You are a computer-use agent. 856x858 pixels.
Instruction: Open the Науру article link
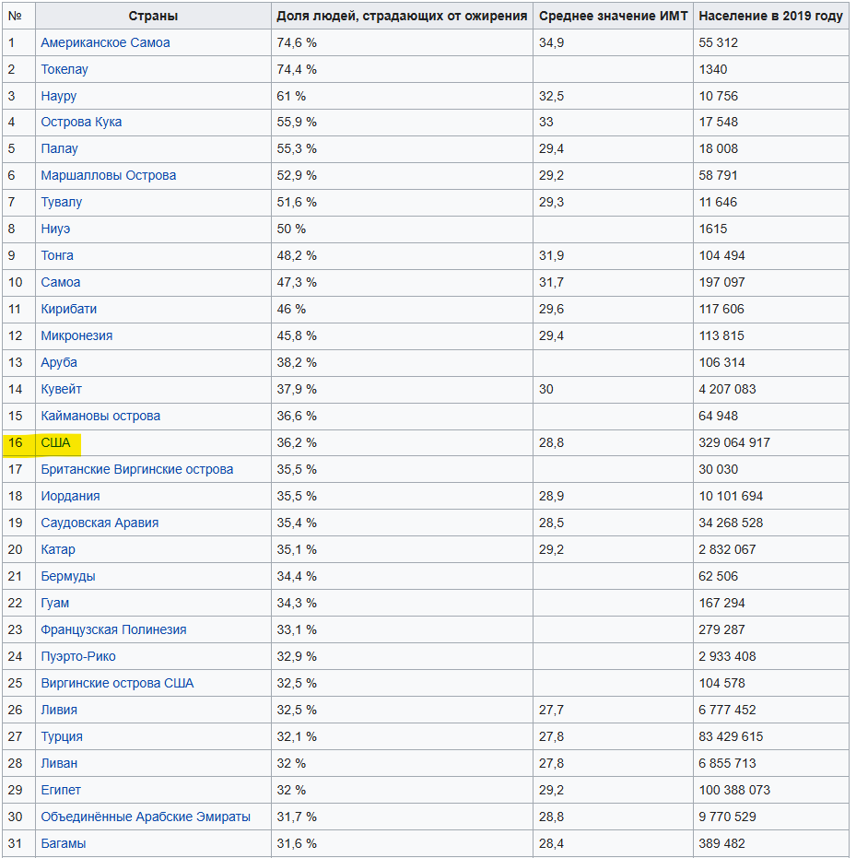(x=59, y=96)
